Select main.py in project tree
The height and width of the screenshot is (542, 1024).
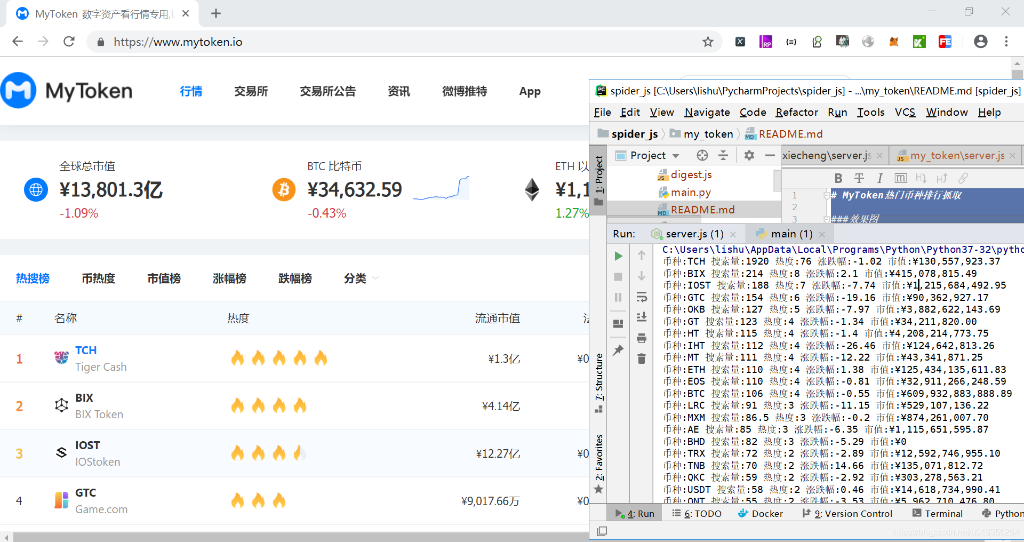click(691, 192)
